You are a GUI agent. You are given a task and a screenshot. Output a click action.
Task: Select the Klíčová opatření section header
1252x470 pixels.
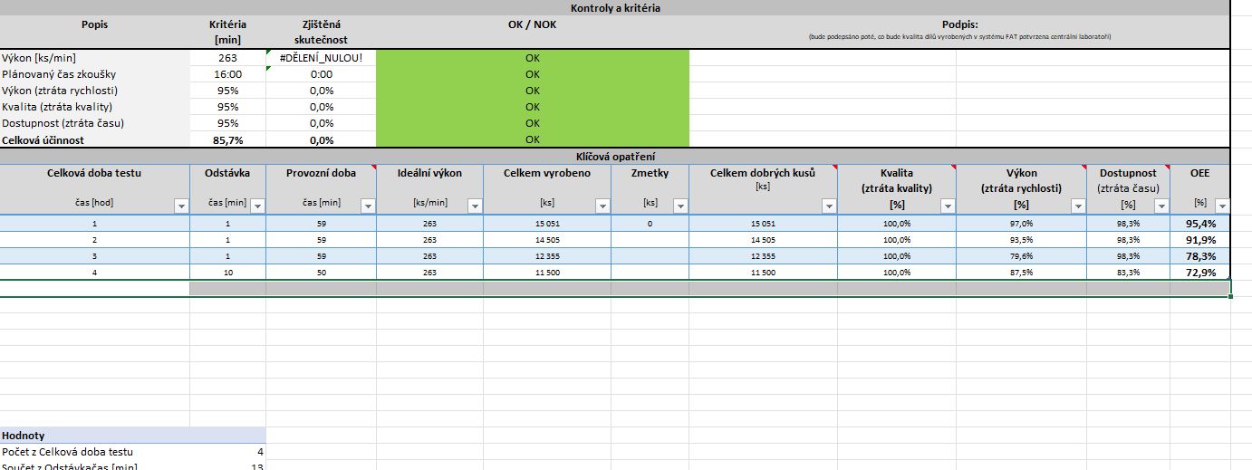[614, 156]
